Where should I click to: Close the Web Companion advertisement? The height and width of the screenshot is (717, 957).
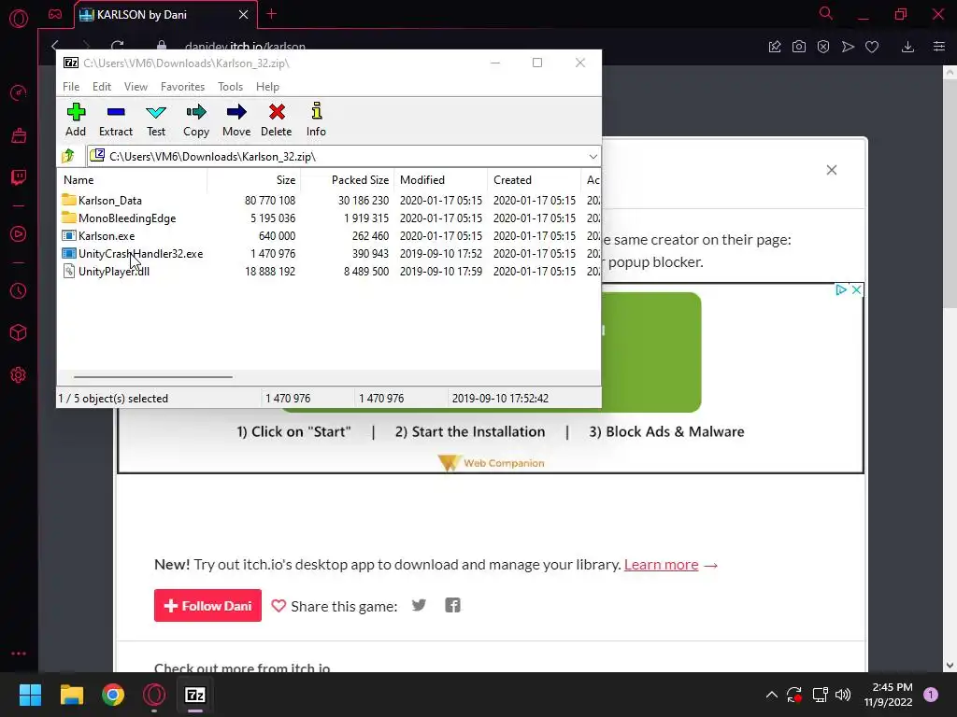[x=856, y=289]
